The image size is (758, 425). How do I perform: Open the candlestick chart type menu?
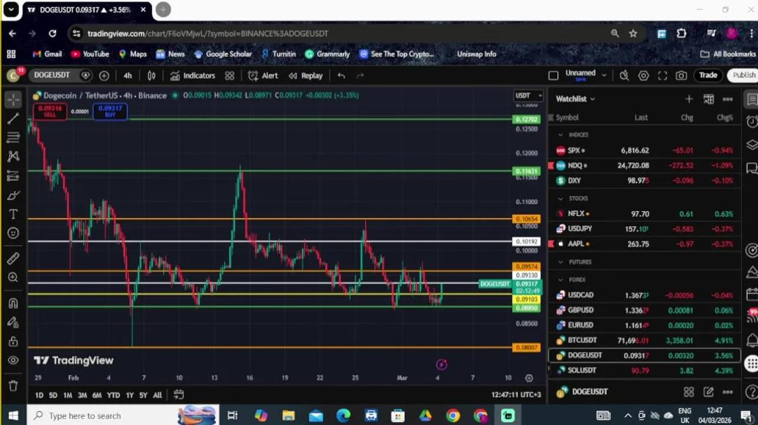(x=151, y=76)
